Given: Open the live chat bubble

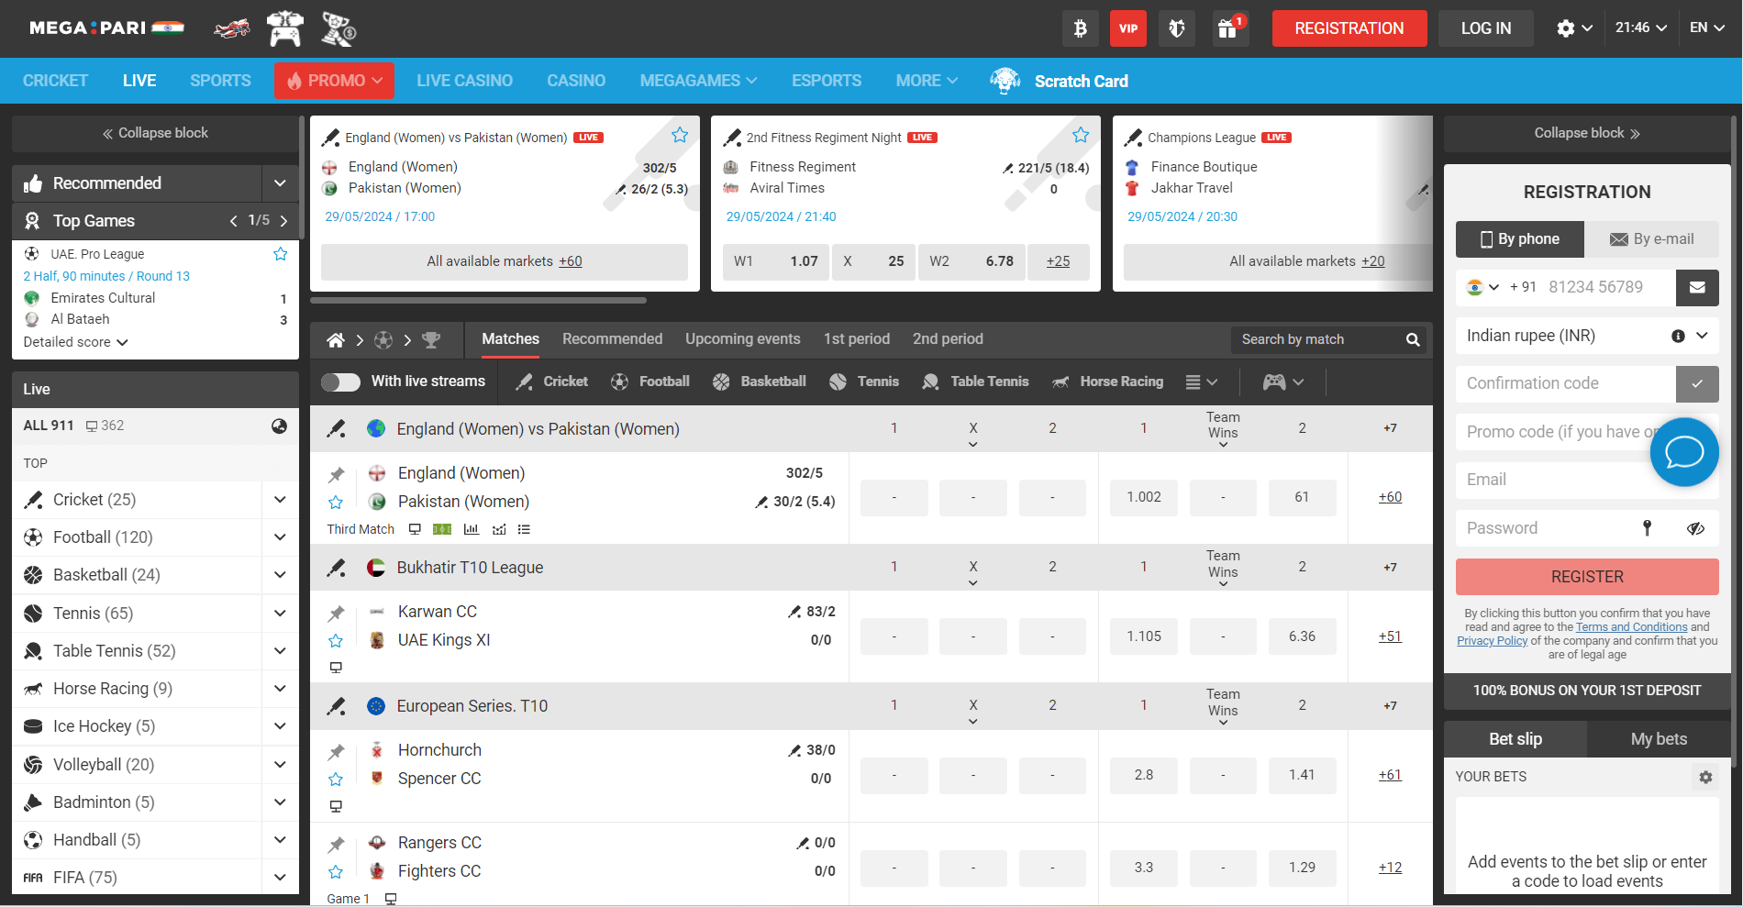Looking at the screenshot, I should pyautogui.click(x=1684, y=452).
